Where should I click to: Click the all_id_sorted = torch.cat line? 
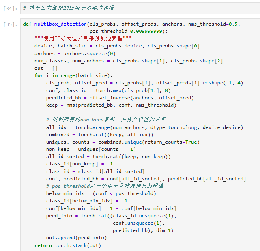point(108,157)
